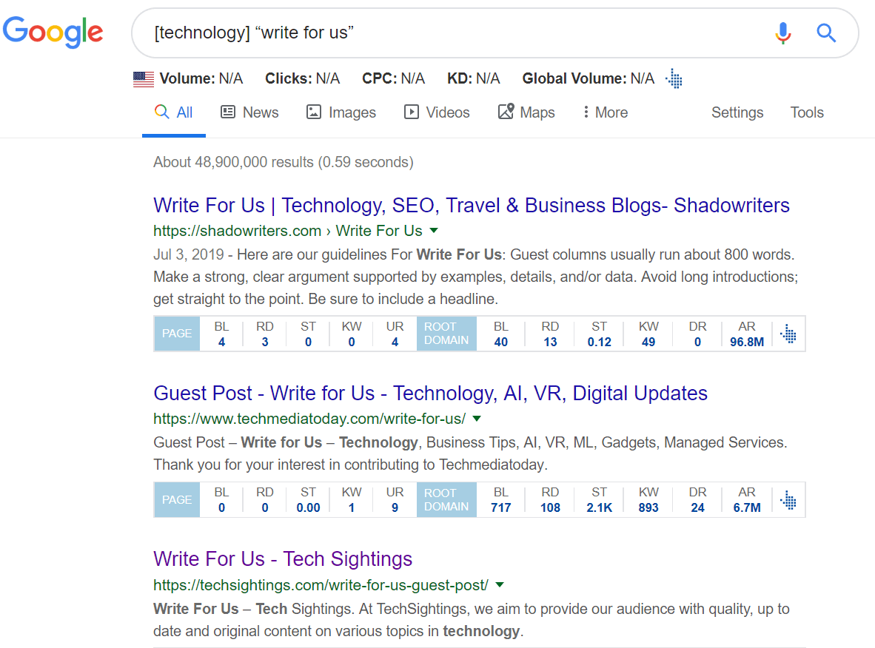Viewport: 875px width, 648px height.
Task: Click the Ahrefs dotted icon after Global Volume
Action: (674, 78)
